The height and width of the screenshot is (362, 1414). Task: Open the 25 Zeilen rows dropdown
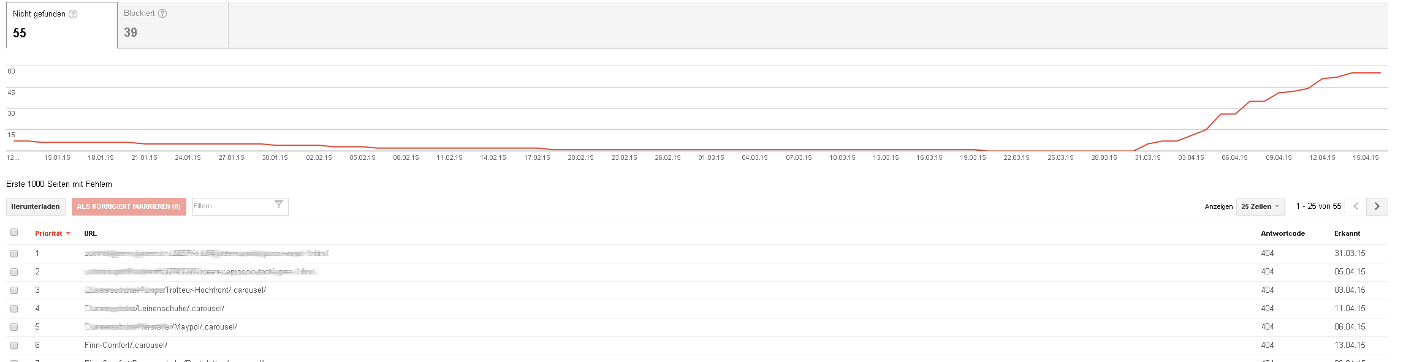tap(1260, 206)
